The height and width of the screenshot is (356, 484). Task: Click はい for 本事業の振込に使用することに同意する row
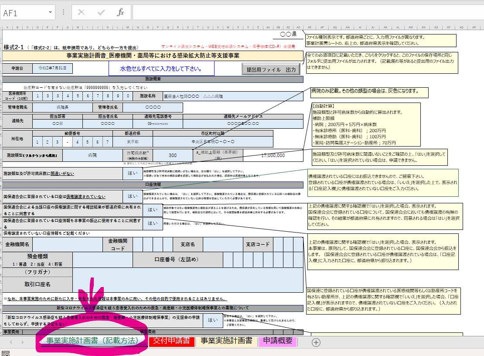pos(153,223)
